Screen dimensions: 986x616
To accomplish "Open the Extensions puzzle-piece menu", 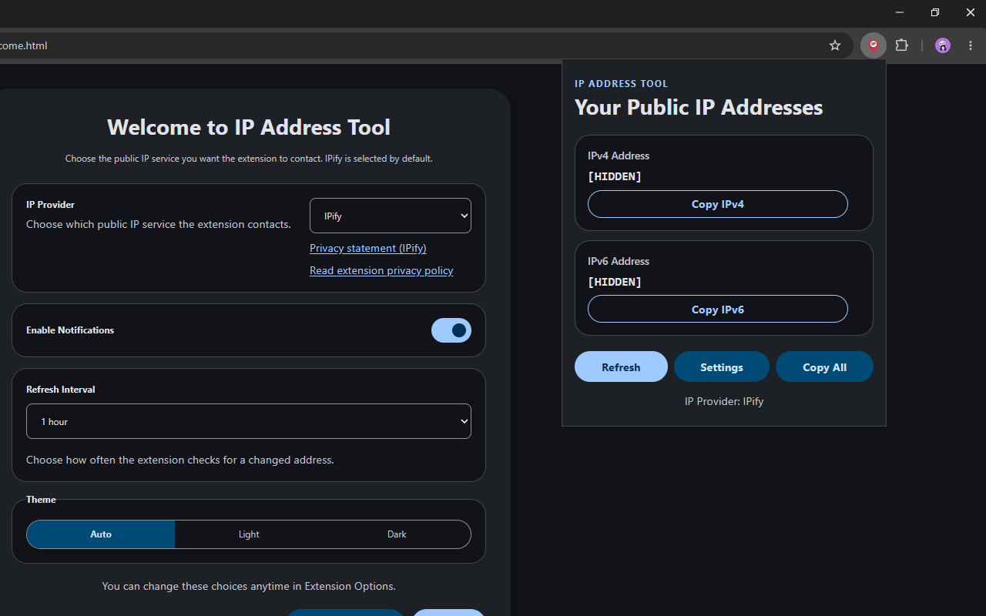I will point(902,45).
